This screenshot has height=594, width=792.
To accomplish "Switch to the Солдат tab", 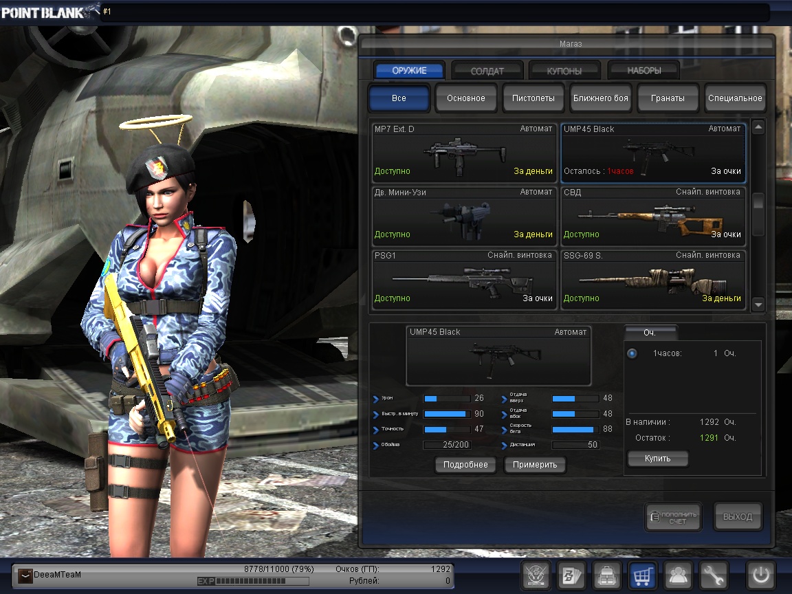I will point(487,71).
